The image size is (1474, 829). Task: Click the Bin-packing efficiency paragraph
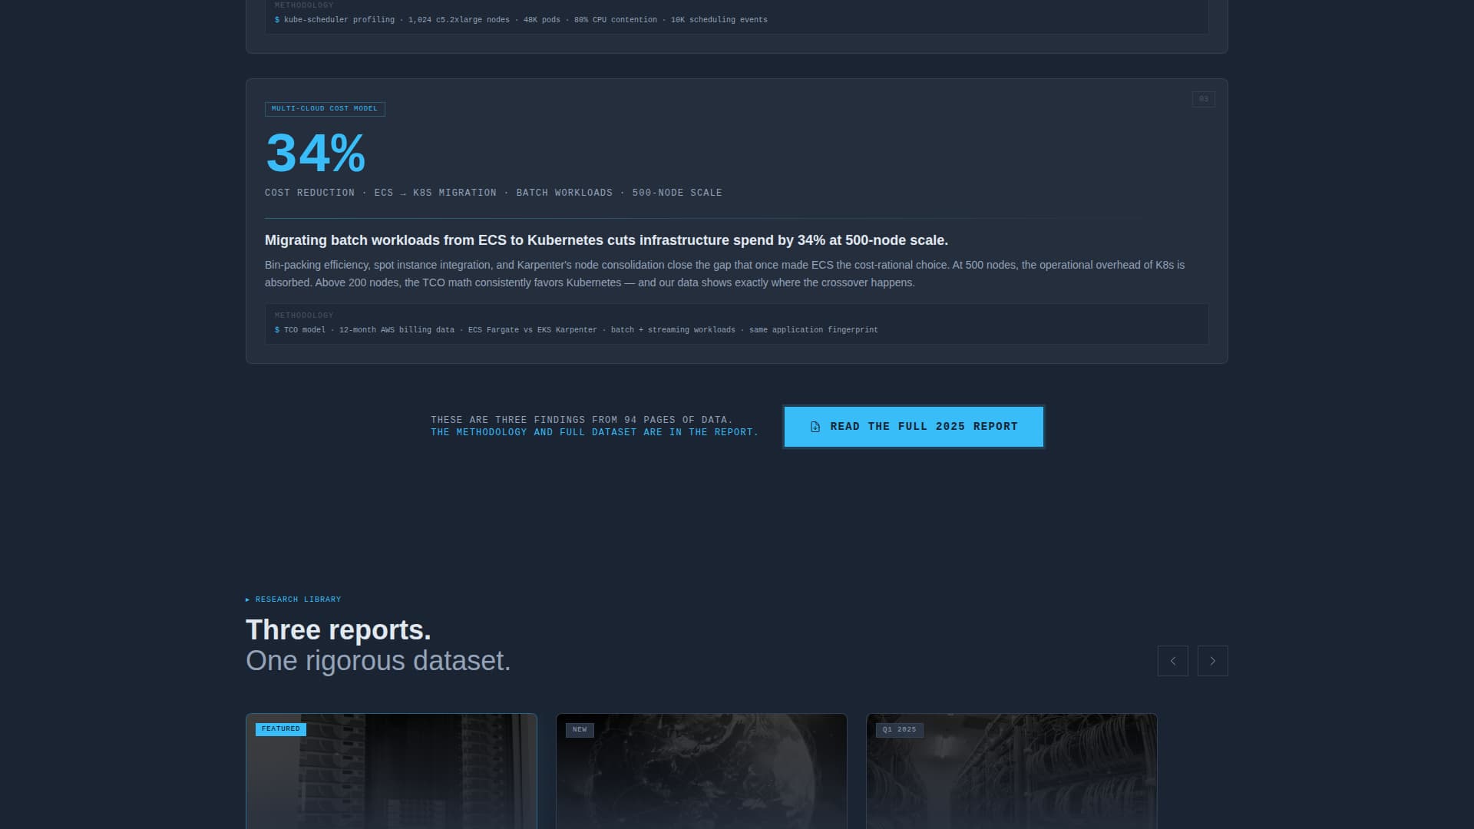pos(725,274)
